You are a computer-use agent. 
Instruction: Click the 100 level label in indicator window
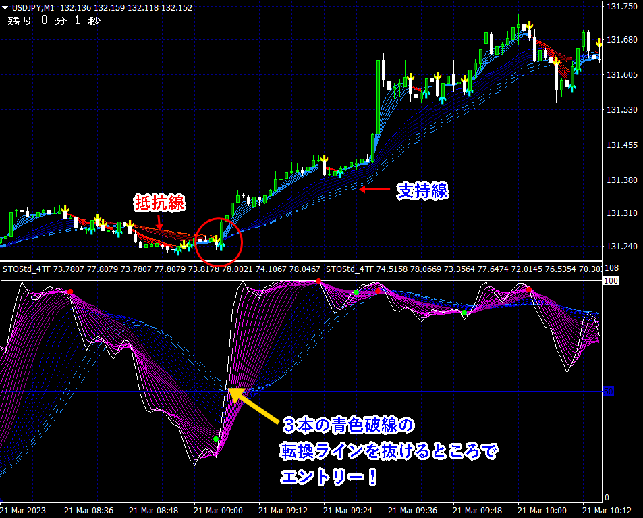coord(611,280)
